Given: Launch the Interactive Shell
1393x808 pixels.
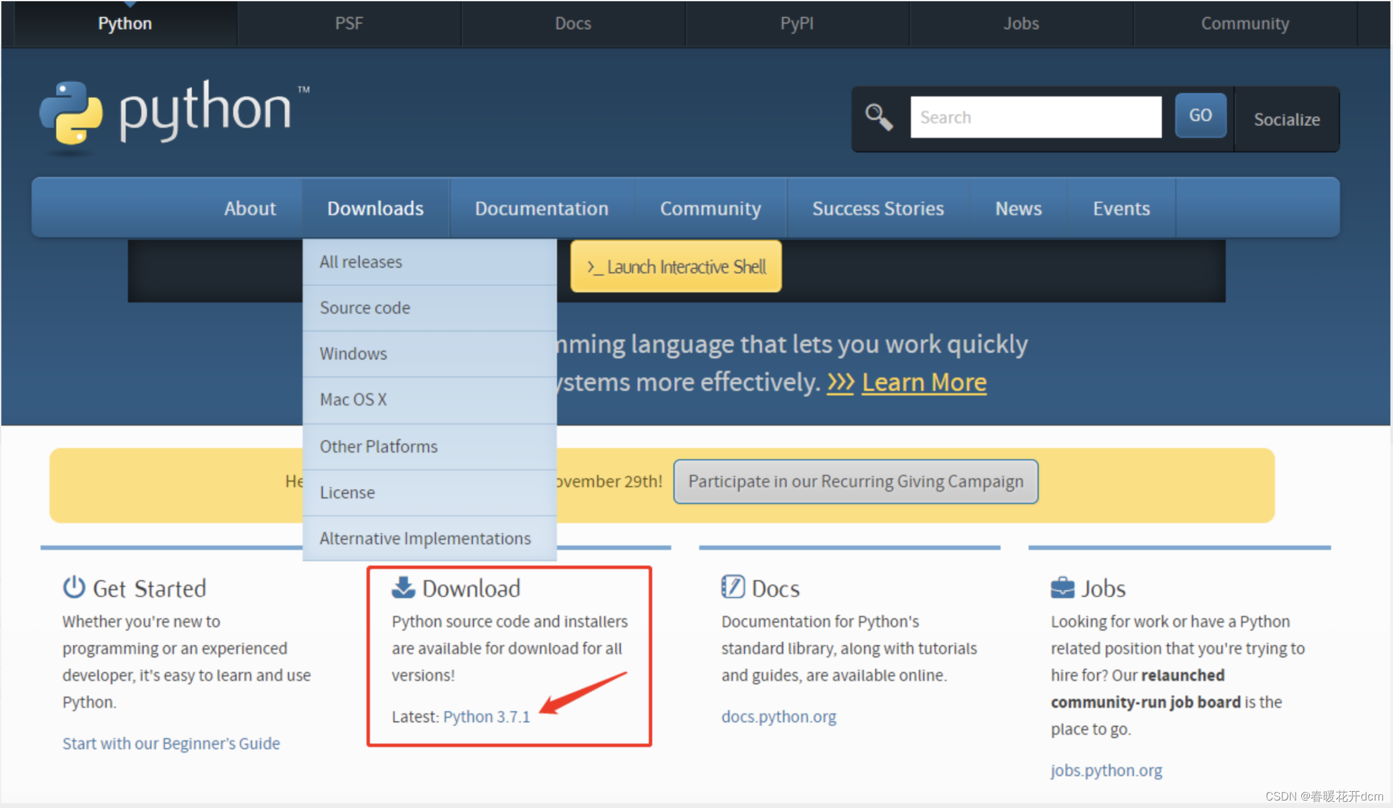Looking at the screenshot, I should click(x=676, y=267).
